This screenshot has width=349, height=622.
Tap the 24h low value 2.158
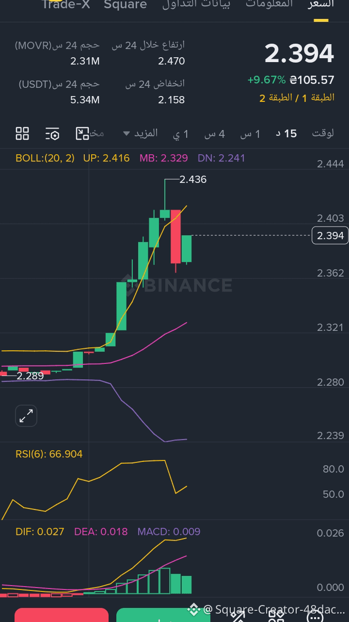click(171, 100)
